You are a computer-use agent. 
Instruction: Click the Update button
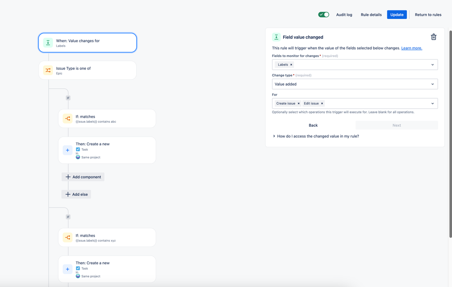[x=397, y=14]
